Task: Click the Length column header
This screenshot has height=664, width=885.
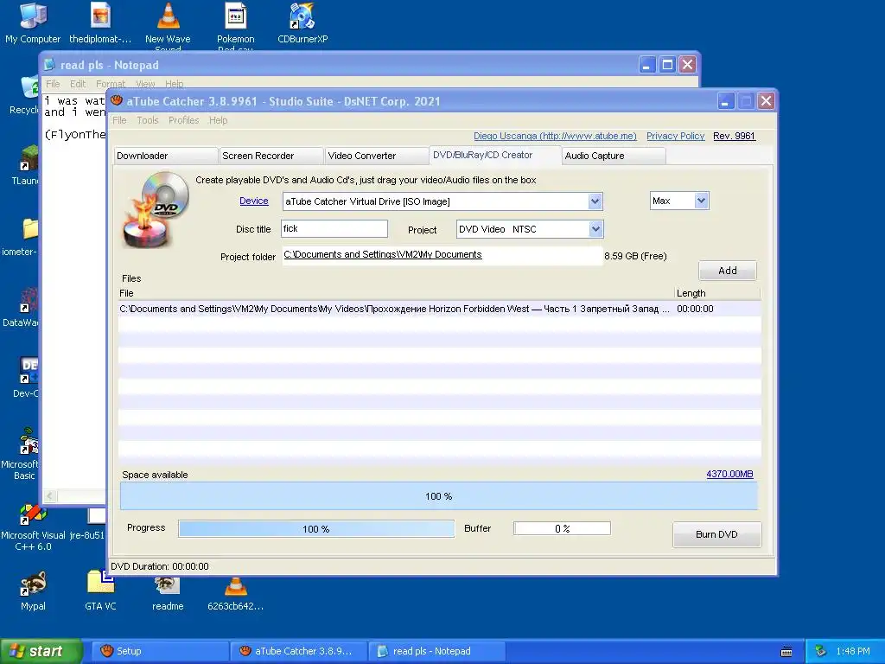Action: point(716,293)
